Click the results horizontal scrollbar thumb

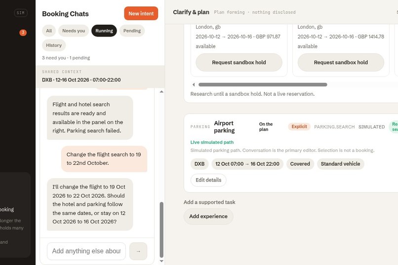point(263,84)
